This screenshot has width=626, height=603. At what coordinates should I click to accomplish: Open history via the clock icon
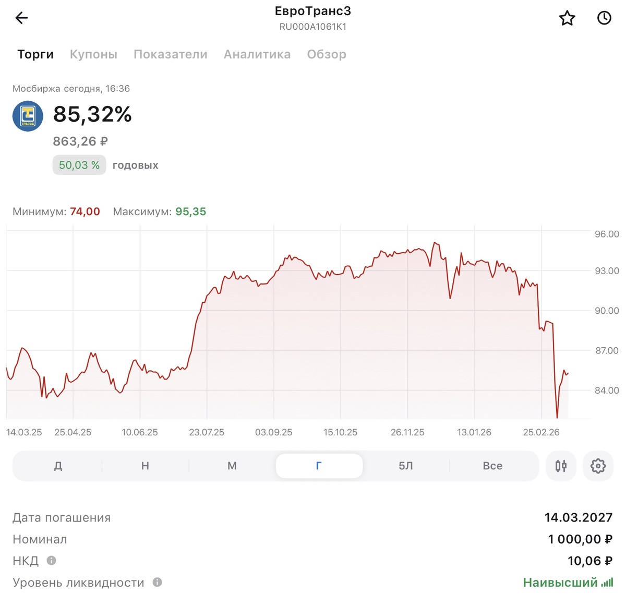pyautogui.click(x=604, y=18)
